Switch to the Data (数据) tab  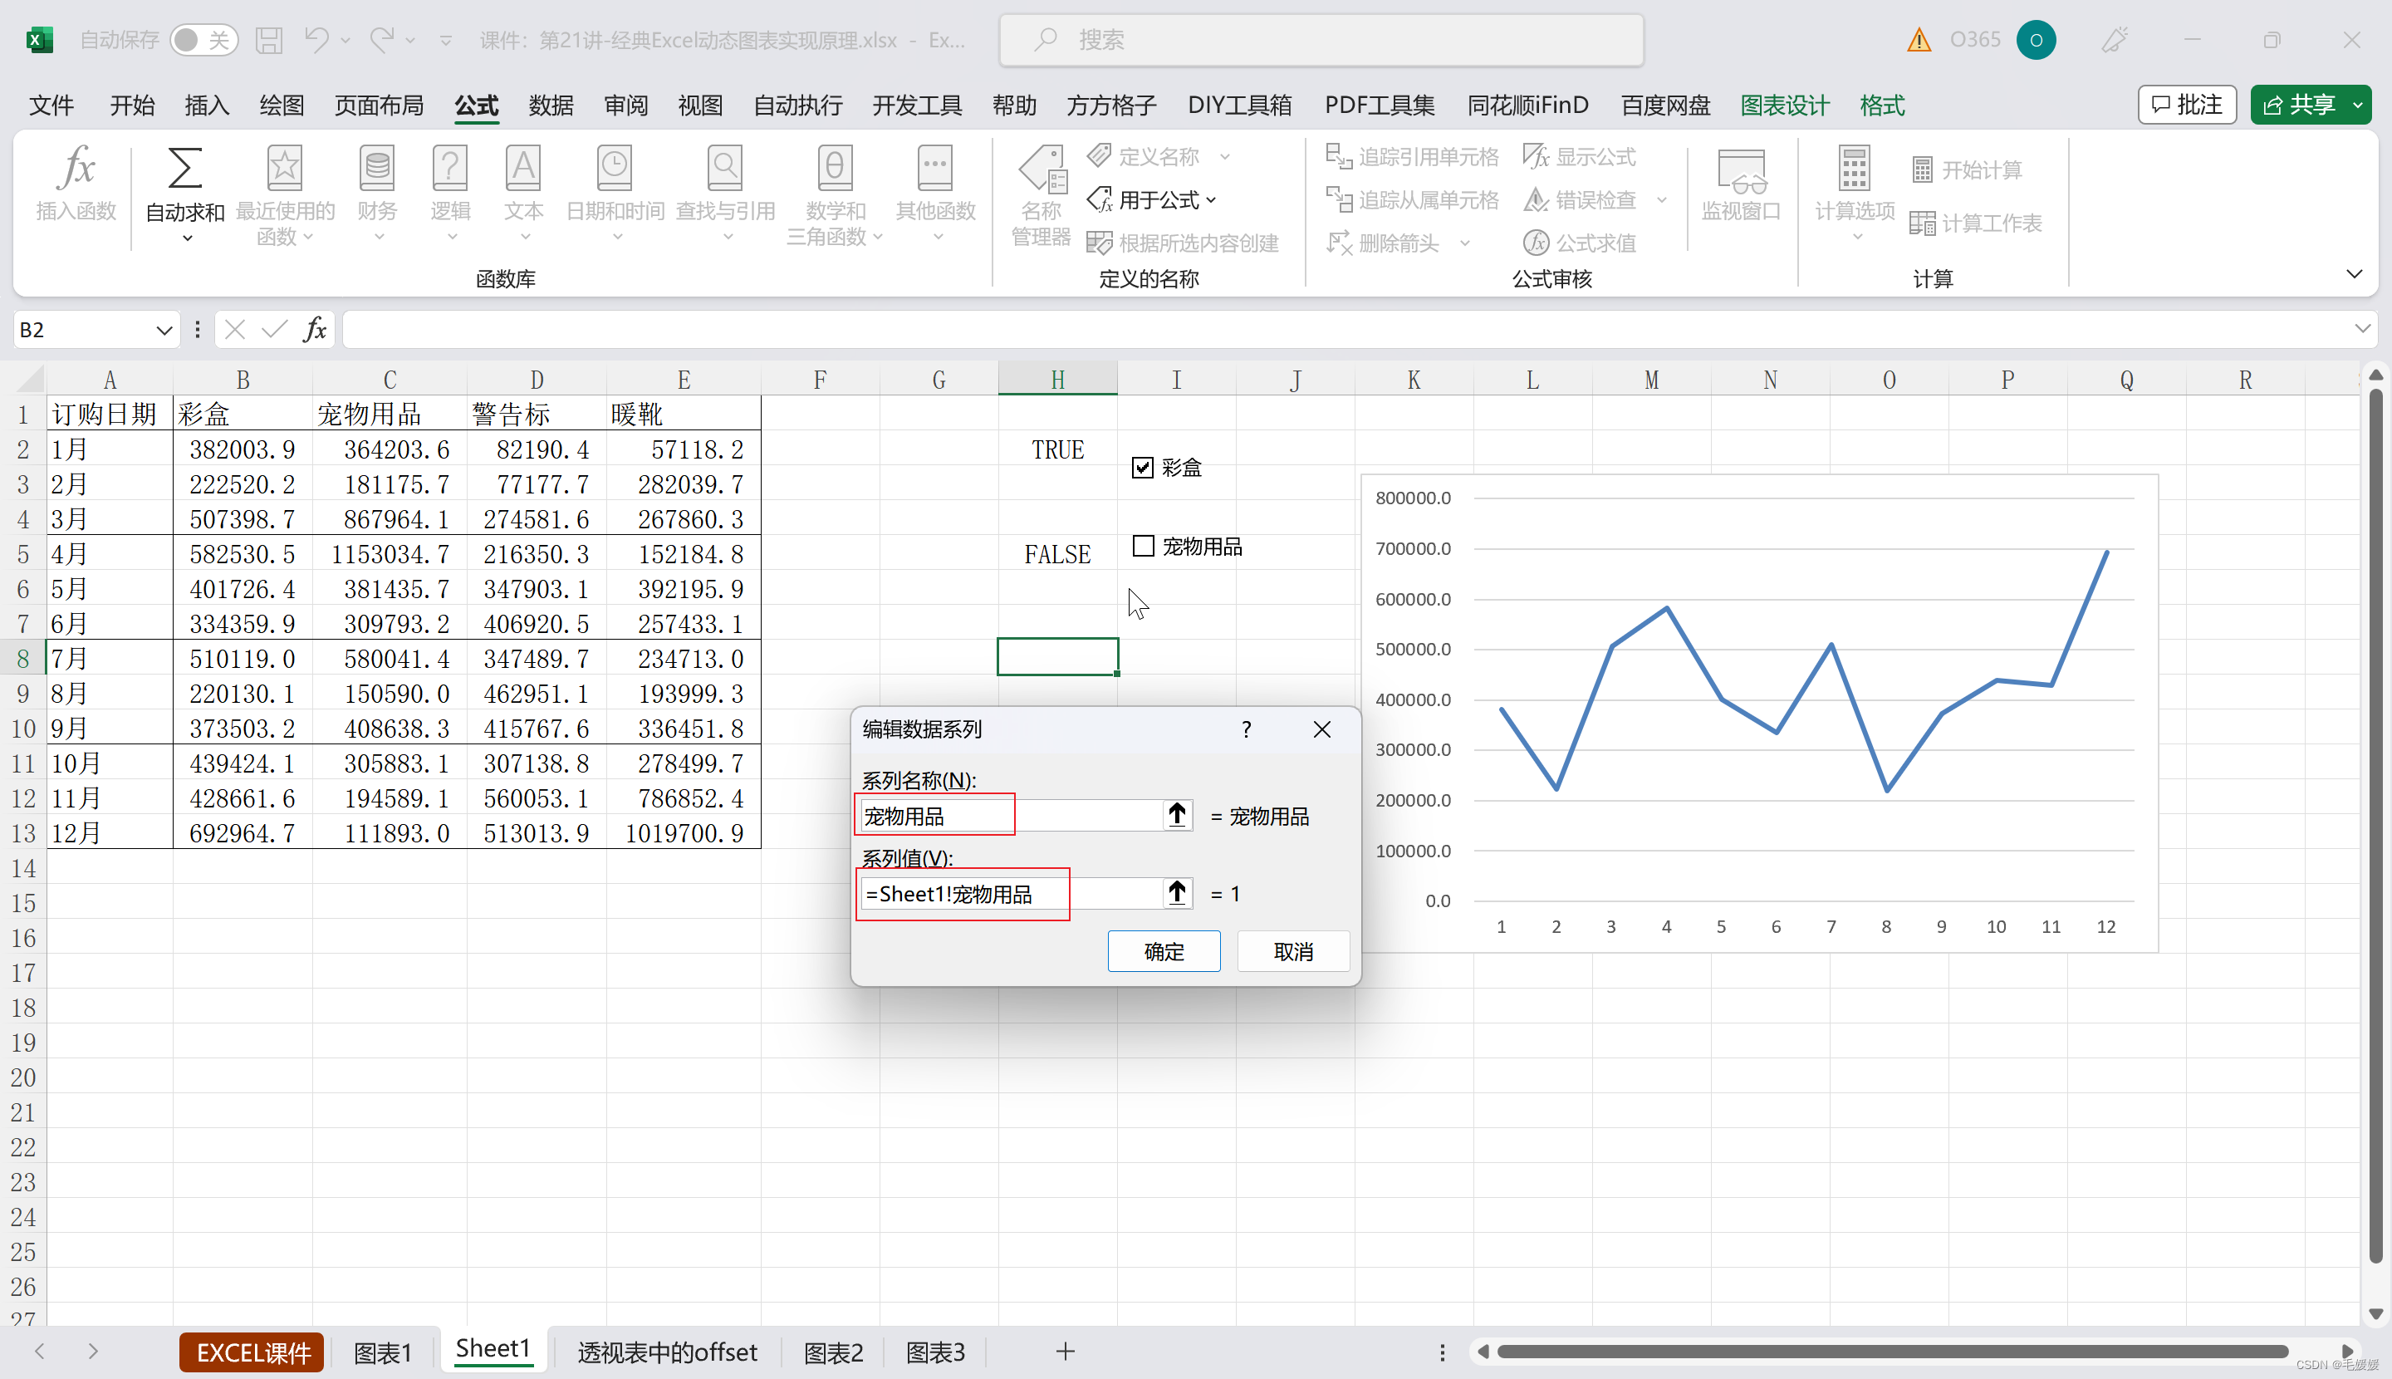click(551, 106)
